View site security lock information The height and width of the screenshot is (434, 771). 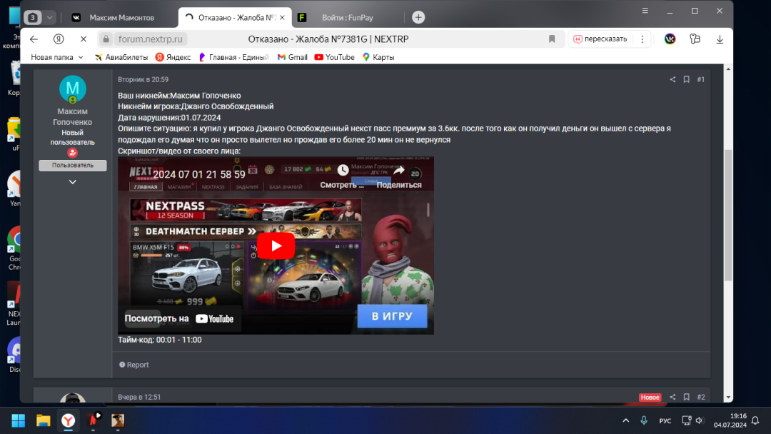(106, 39)
